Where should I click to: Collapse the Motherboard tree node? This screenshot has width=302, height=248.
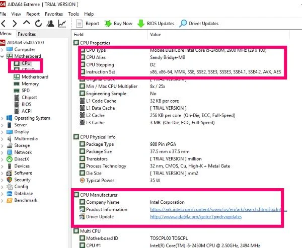[x=2, y=56]
